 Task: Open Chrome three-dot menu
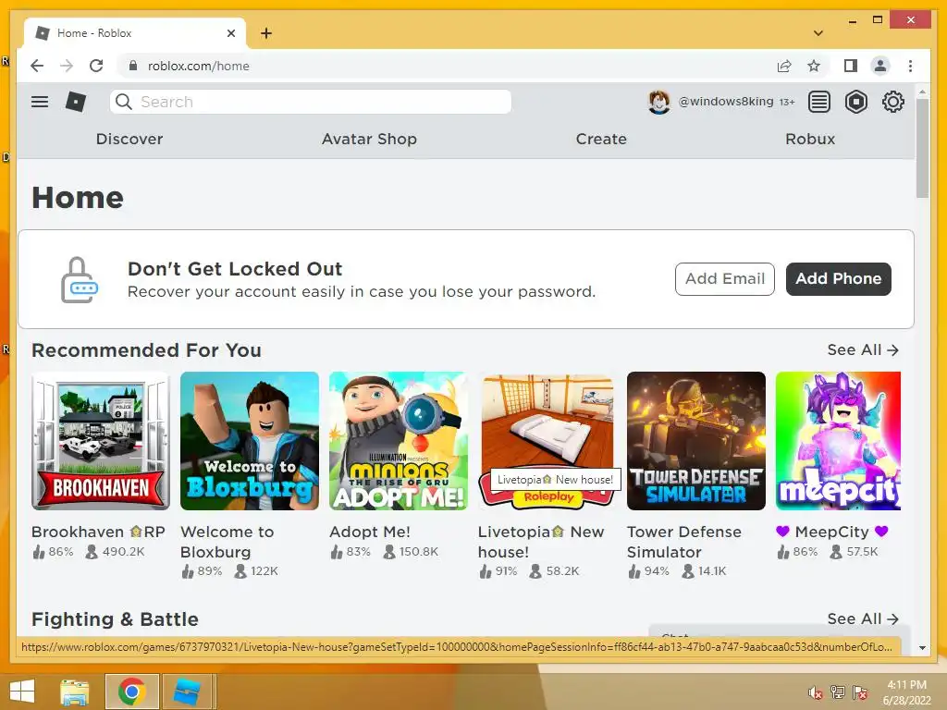click(x=910, y=66)
